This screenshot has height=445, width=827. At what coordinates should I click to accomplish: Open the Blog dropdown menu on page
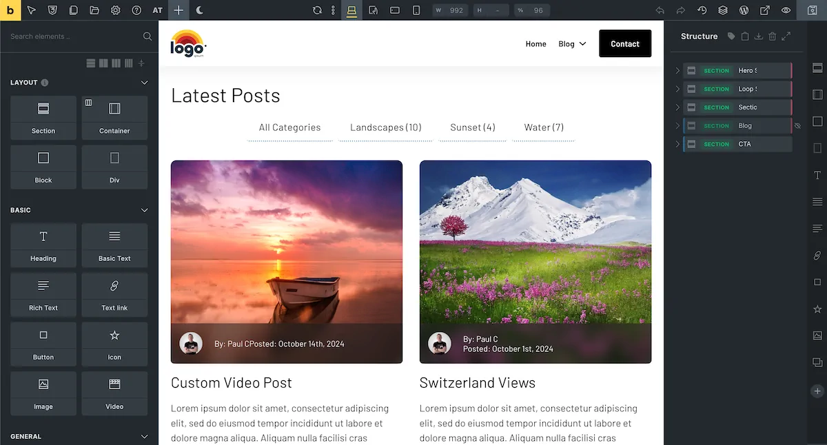click(572, 44)
